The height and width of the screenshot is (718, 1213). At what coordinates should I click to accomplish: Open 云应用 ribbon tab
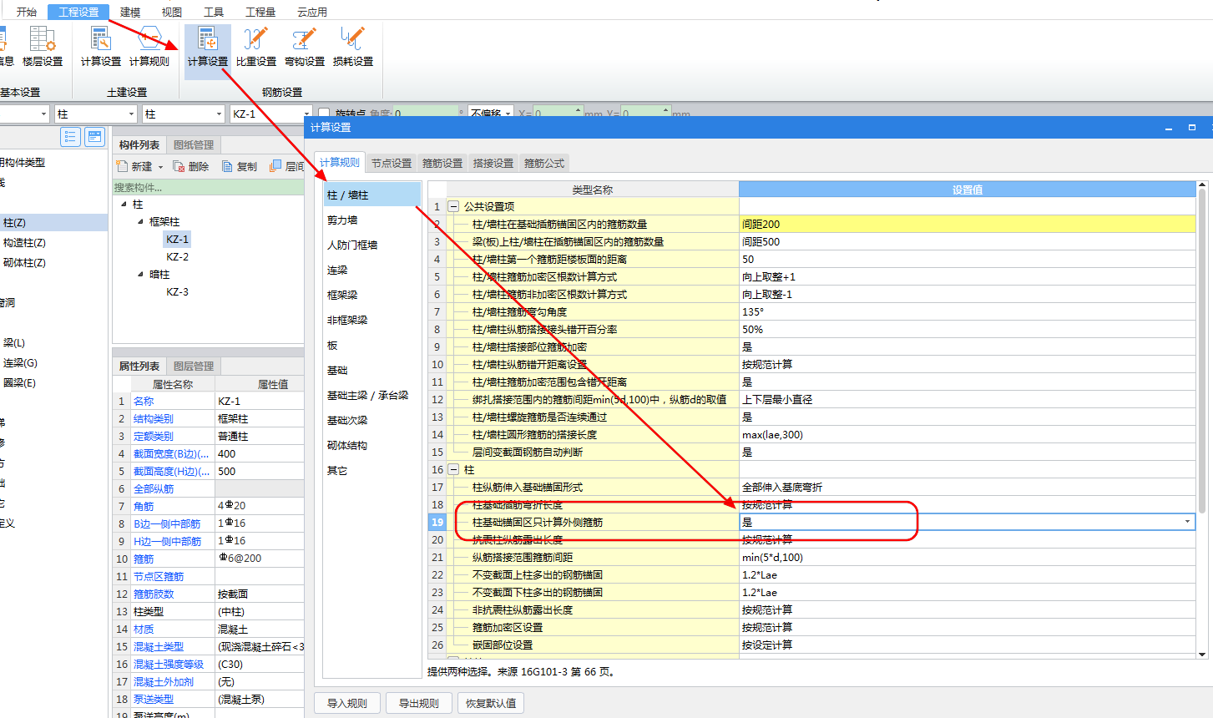(312, 12)
